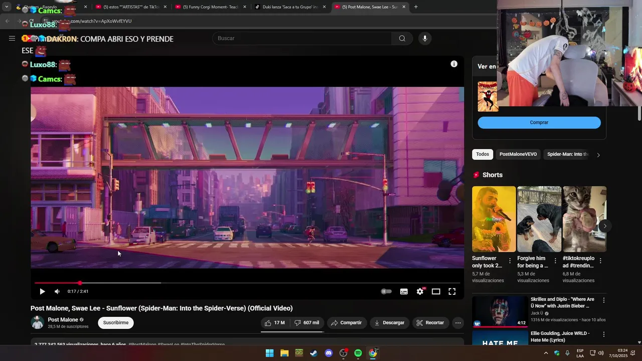Open Windows Start menu
The width and height of the screenshot is (642, 361).
coord(269,353)
